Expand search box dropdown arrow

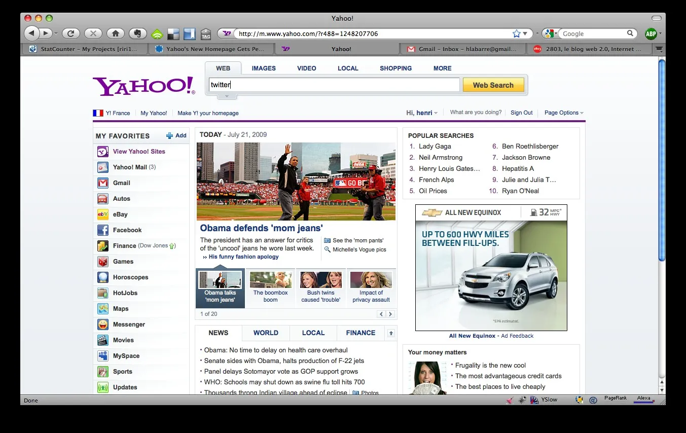[227, 96]
